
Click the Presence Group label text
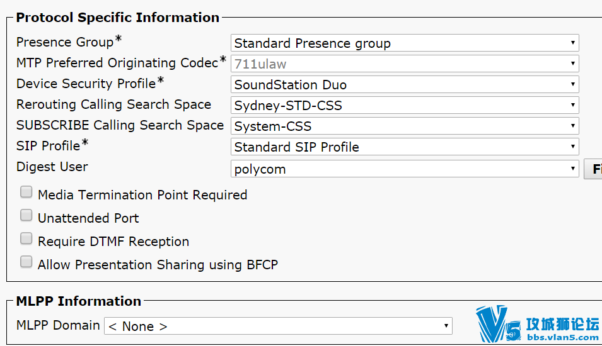[65, 42]
